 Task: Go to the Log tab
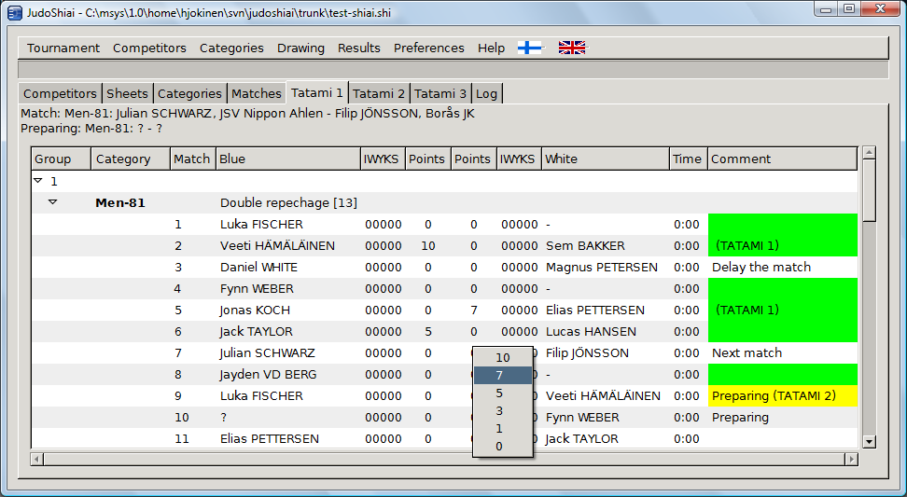(x=487, y=93)
